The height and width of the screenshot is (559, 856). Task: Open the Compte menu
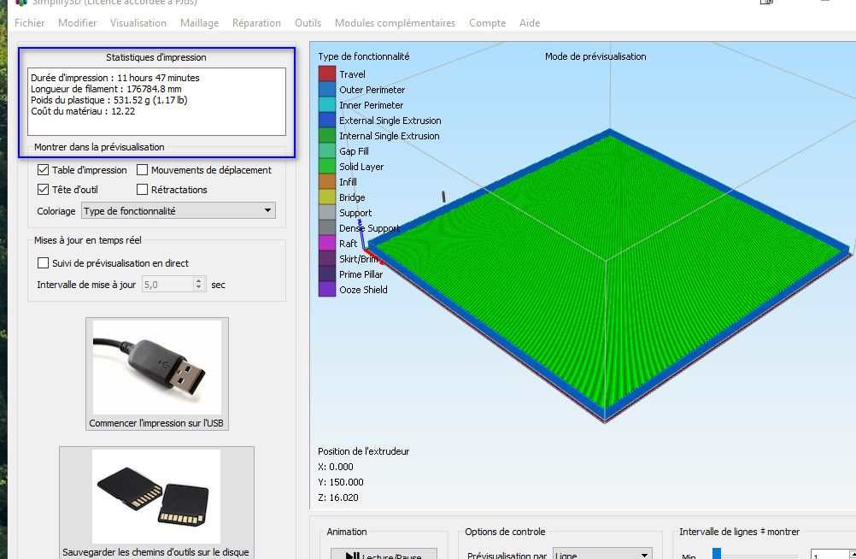pos(487,23)
